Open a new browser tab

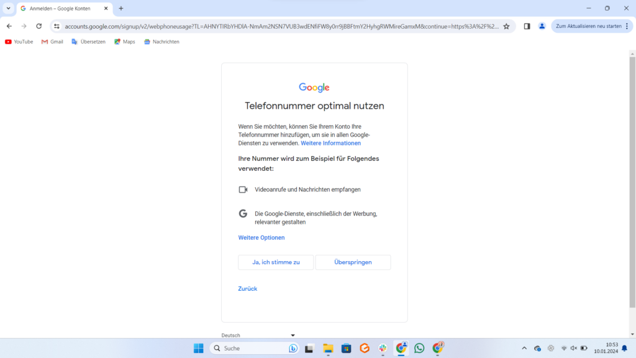121,8
